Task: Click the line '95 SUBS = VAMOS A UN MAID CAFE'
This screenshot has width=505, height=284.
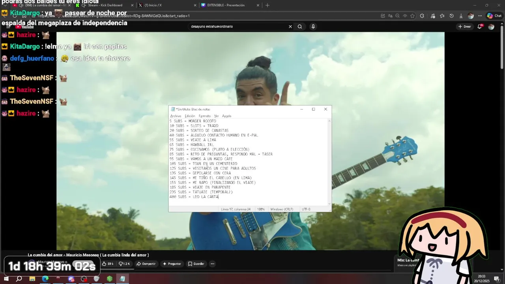Action: click(x=201, y=159)
